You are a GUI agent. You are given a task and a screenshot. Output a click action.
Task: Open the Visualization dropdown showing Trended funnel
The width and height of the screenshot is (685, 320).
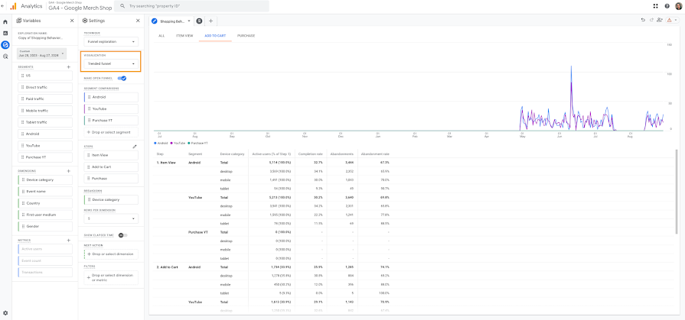click(111, 63)
